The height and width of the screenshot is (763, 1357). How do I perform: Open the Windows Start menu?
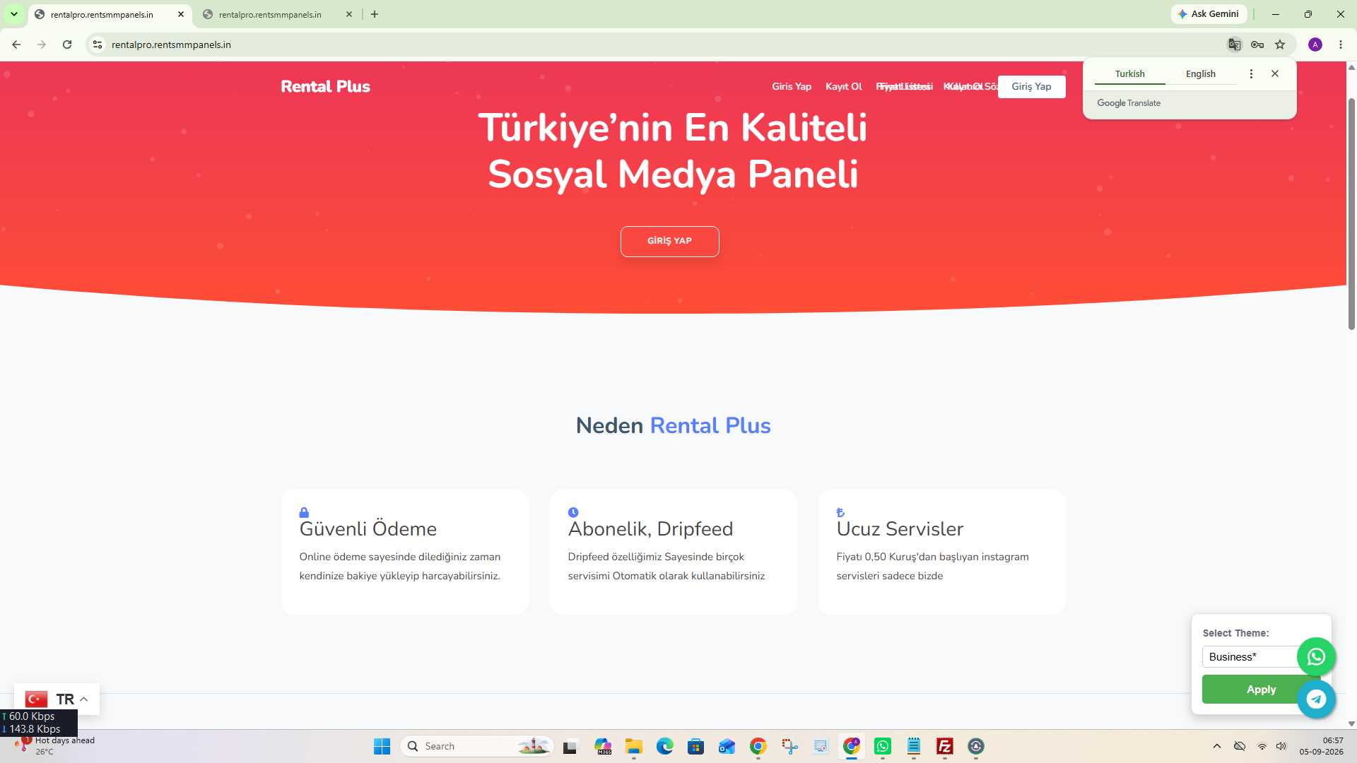click(x=382, y=746)
